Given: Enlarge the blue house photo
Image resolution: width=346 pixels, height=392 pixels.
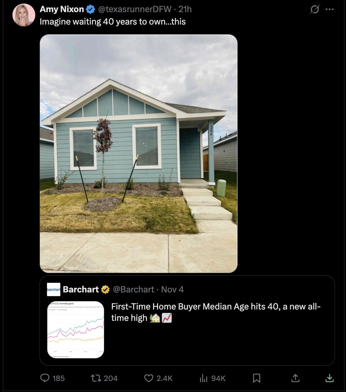Looking at the screenshot, I should coord(138,154).
